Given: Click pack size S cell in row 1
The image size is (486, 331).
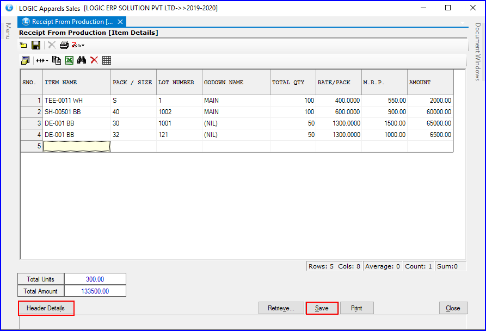Looking at the screenshot, I should coord(133,101).
